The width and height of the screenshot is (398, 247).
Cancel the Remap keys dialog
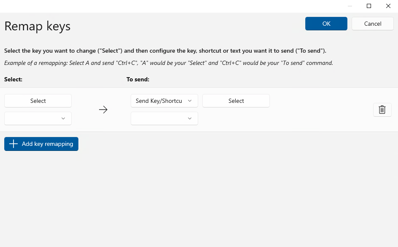(x=373, y=24)
